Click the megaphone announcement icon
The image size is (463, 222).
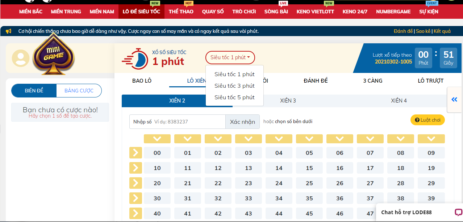[x=9, y=31]
